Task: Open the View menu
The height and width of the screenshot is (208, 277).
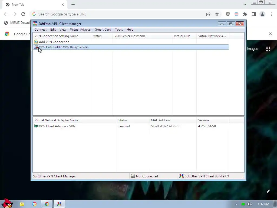Action: tap(63, 30)
